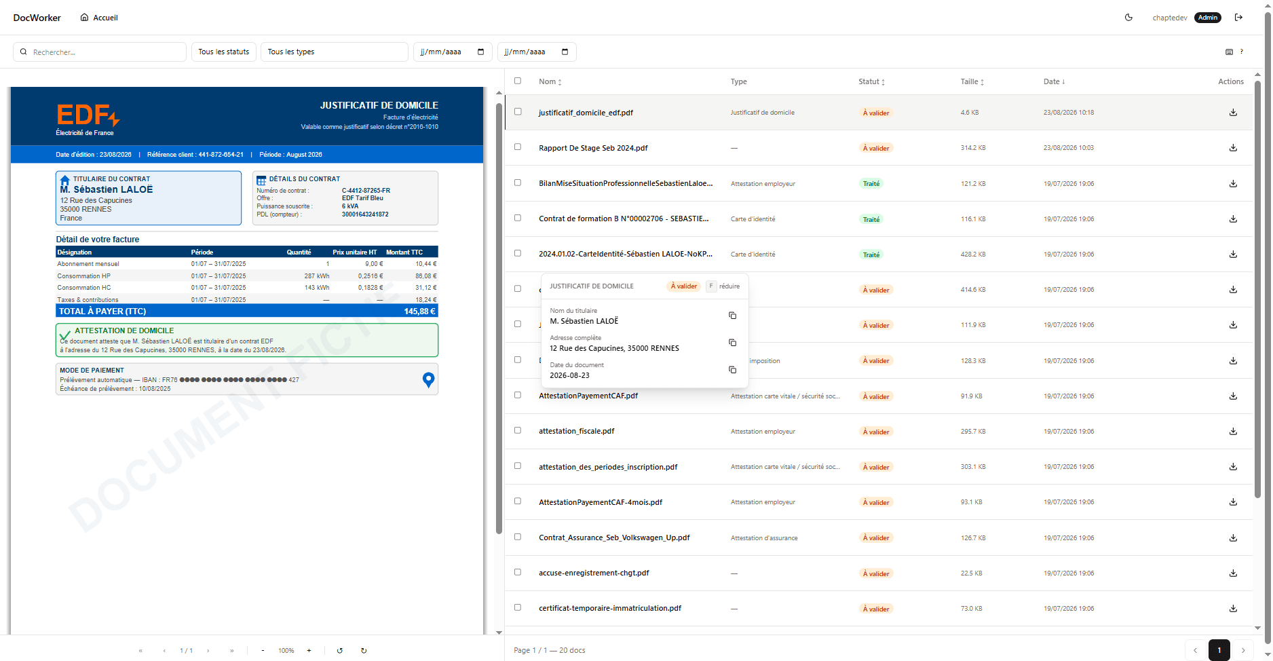This screenshot has height=661, width=1273.
Task: Download accuse-enregistrement-chgt.pdf
Action: [x=1233, y=573]
